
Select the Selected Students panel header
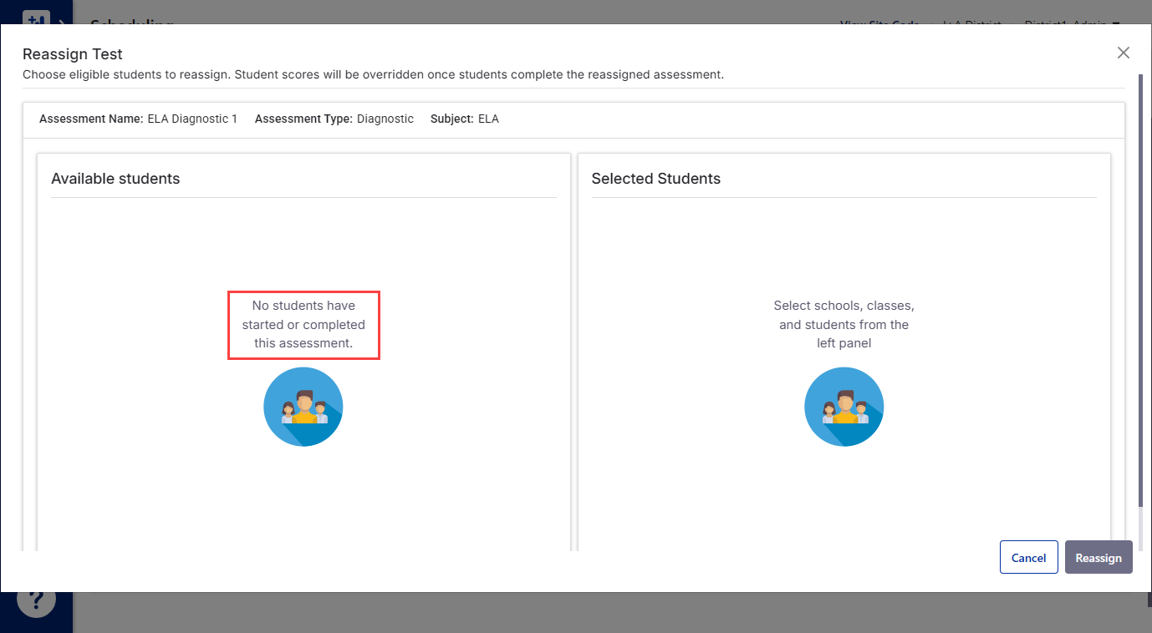click(x=655, y=178)
